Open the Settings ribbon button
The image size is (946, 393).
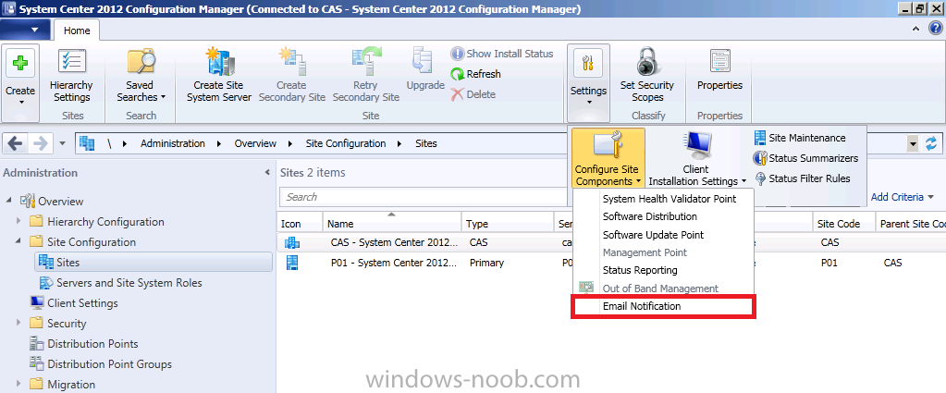click(x=588, y=82)
